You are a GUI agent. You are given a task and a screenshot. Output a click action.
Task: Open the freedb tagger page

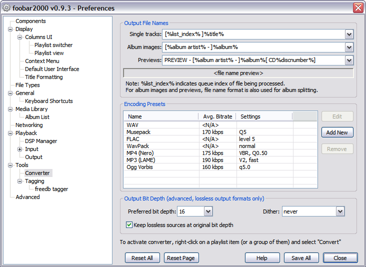(51, 189)
